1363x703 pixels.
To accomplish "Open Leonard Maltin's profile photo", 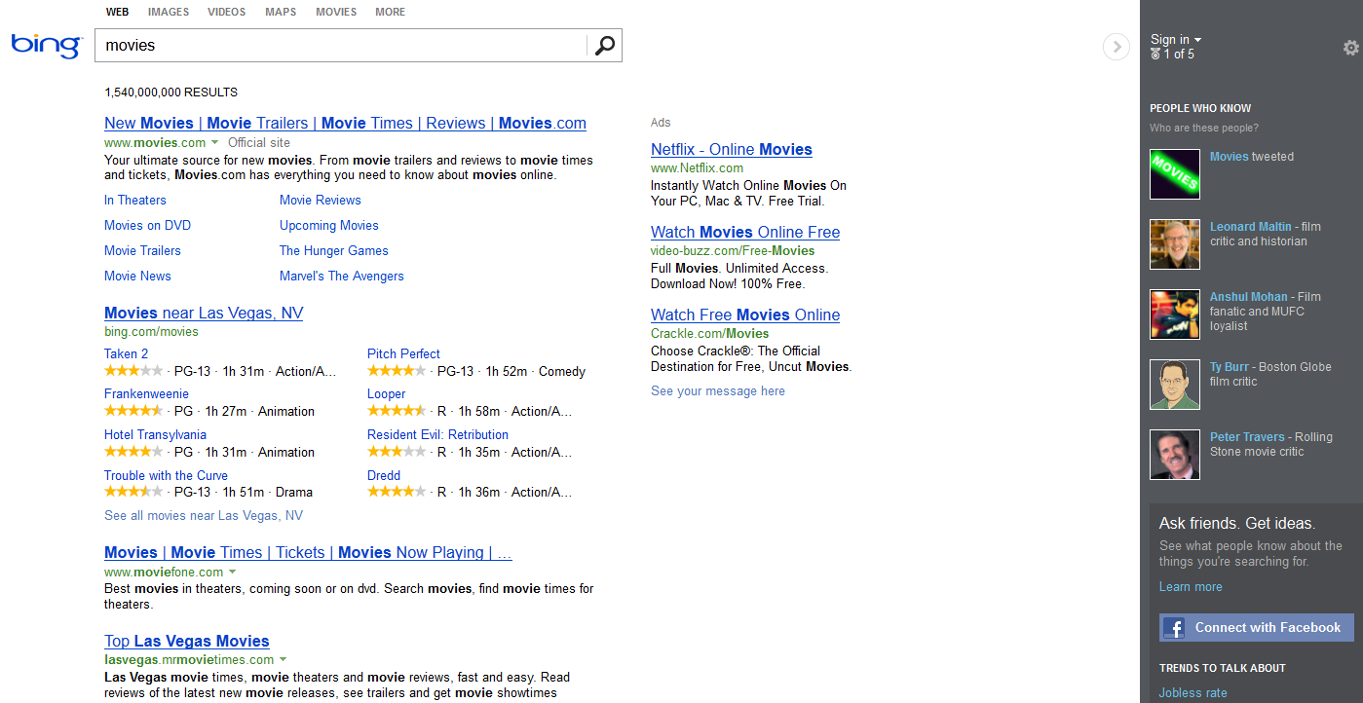I will (x=1175, y=244).
